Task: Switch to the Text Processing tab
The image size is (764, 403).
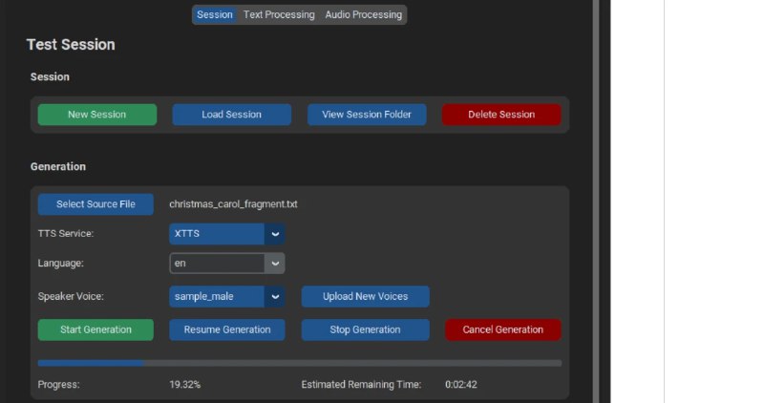Action: coord(278,15)
